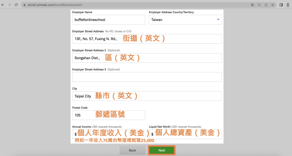This screenshot has width=292, height=156.
Task: Click the Postal Code field
Action: [x=109, y=115]
